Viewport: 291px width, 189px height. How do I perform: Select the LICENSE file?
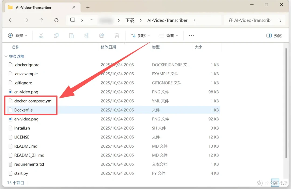click(x=22, y=137)
